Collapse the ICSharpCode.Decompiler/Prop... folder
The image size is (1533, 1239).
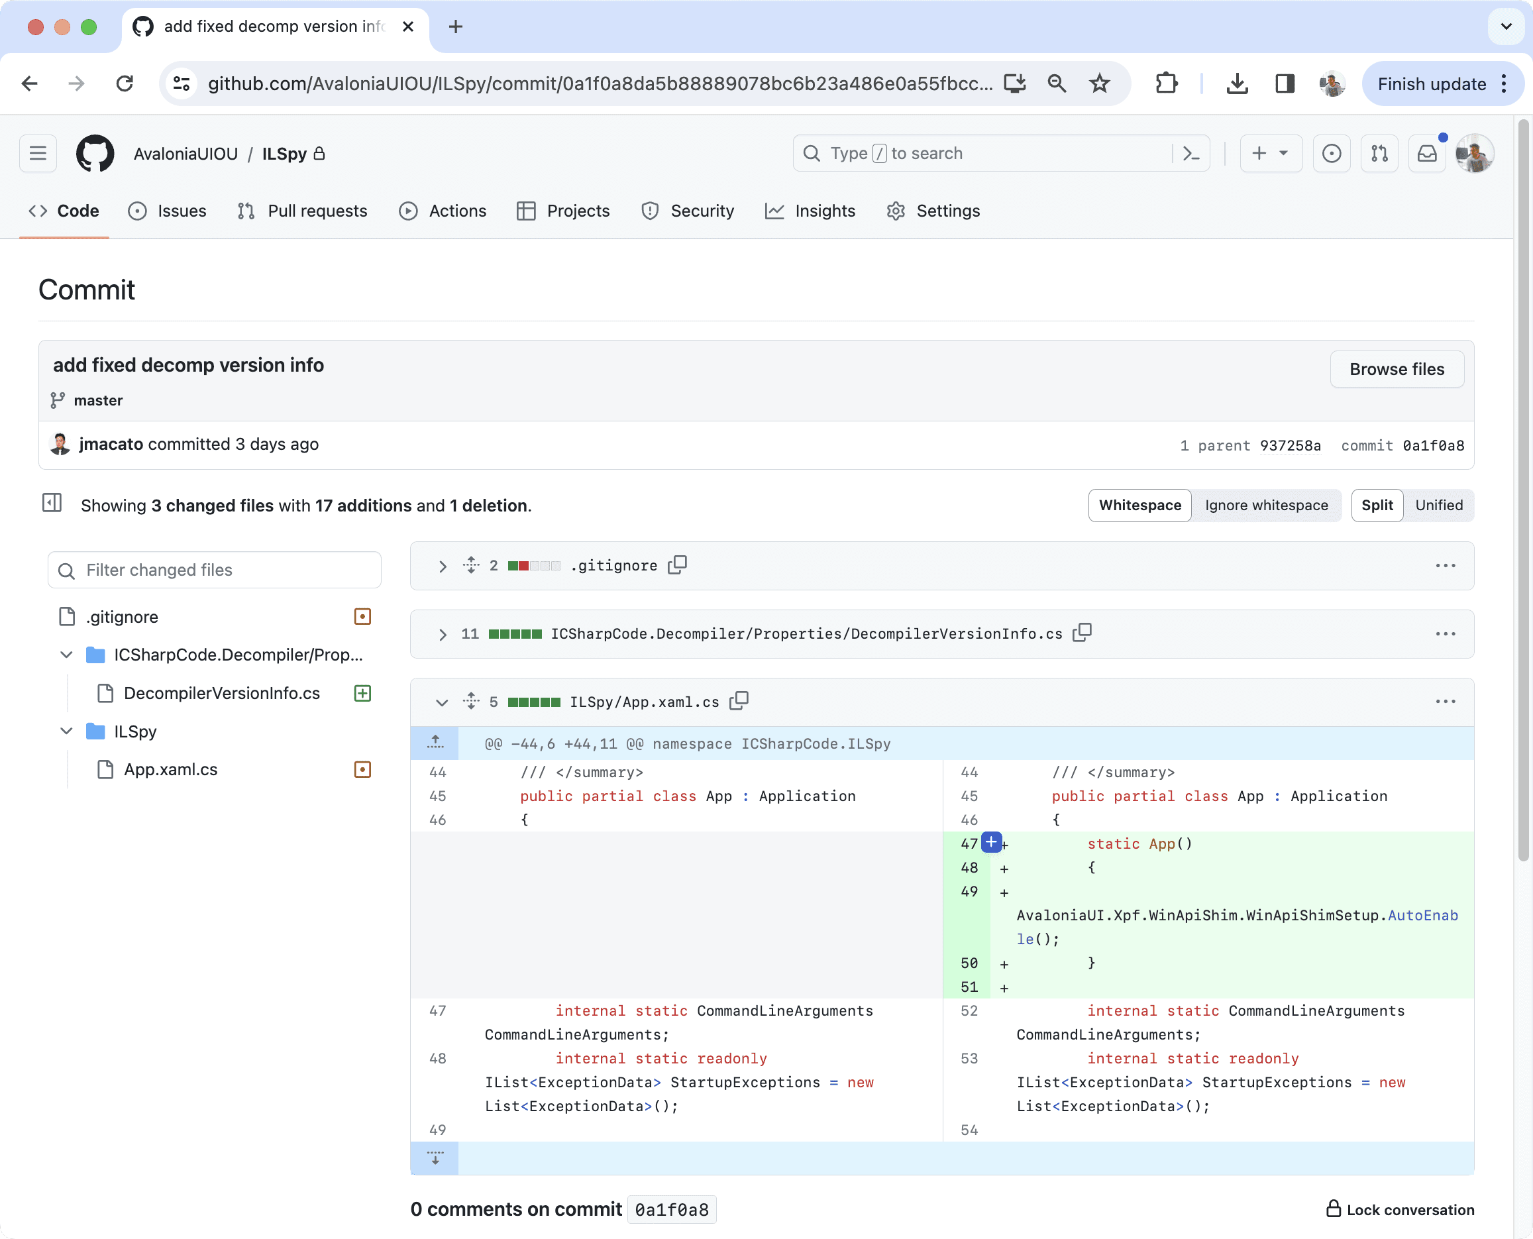(66, 655)
